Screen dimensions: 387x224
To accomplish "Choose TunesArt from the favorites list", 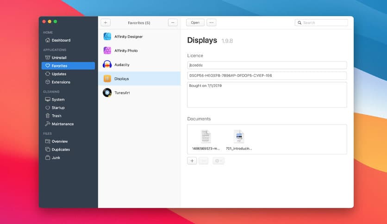I will coord(122,93).
